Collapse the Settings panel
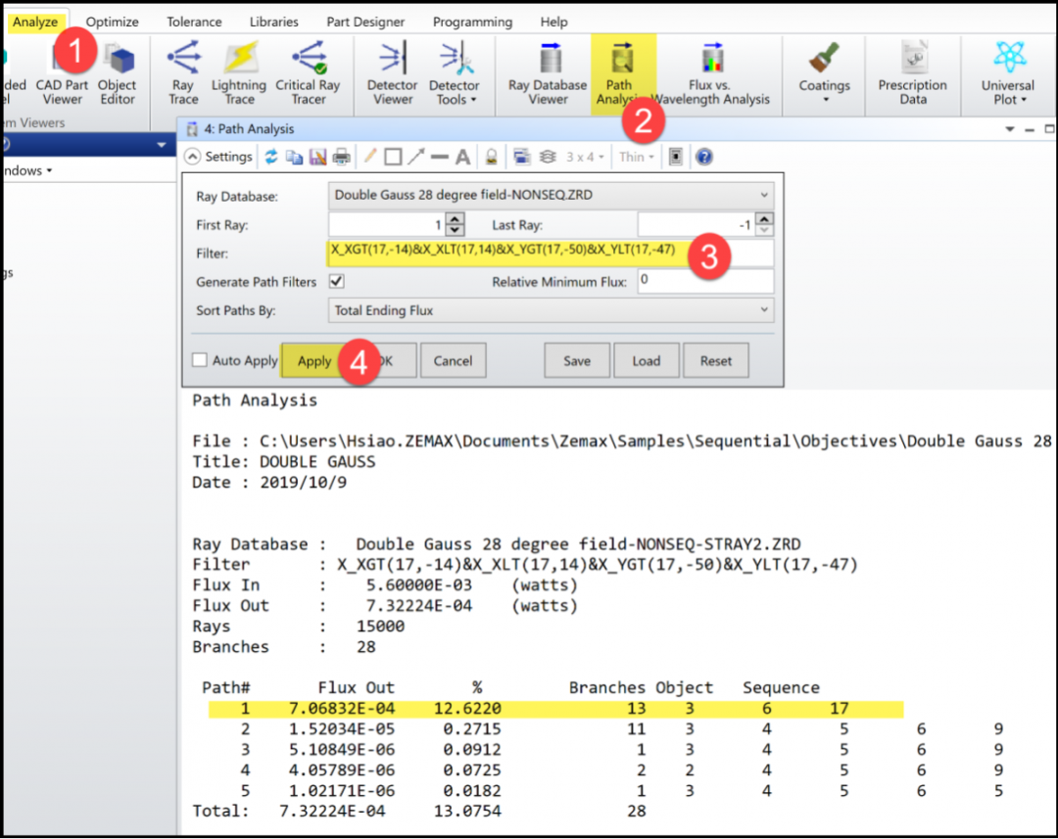This screenshot has height=839, width=1058. [x=192, y=158]
